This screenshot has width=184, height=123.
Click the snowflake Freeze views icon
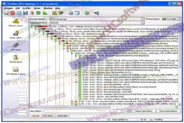point(19,13)
